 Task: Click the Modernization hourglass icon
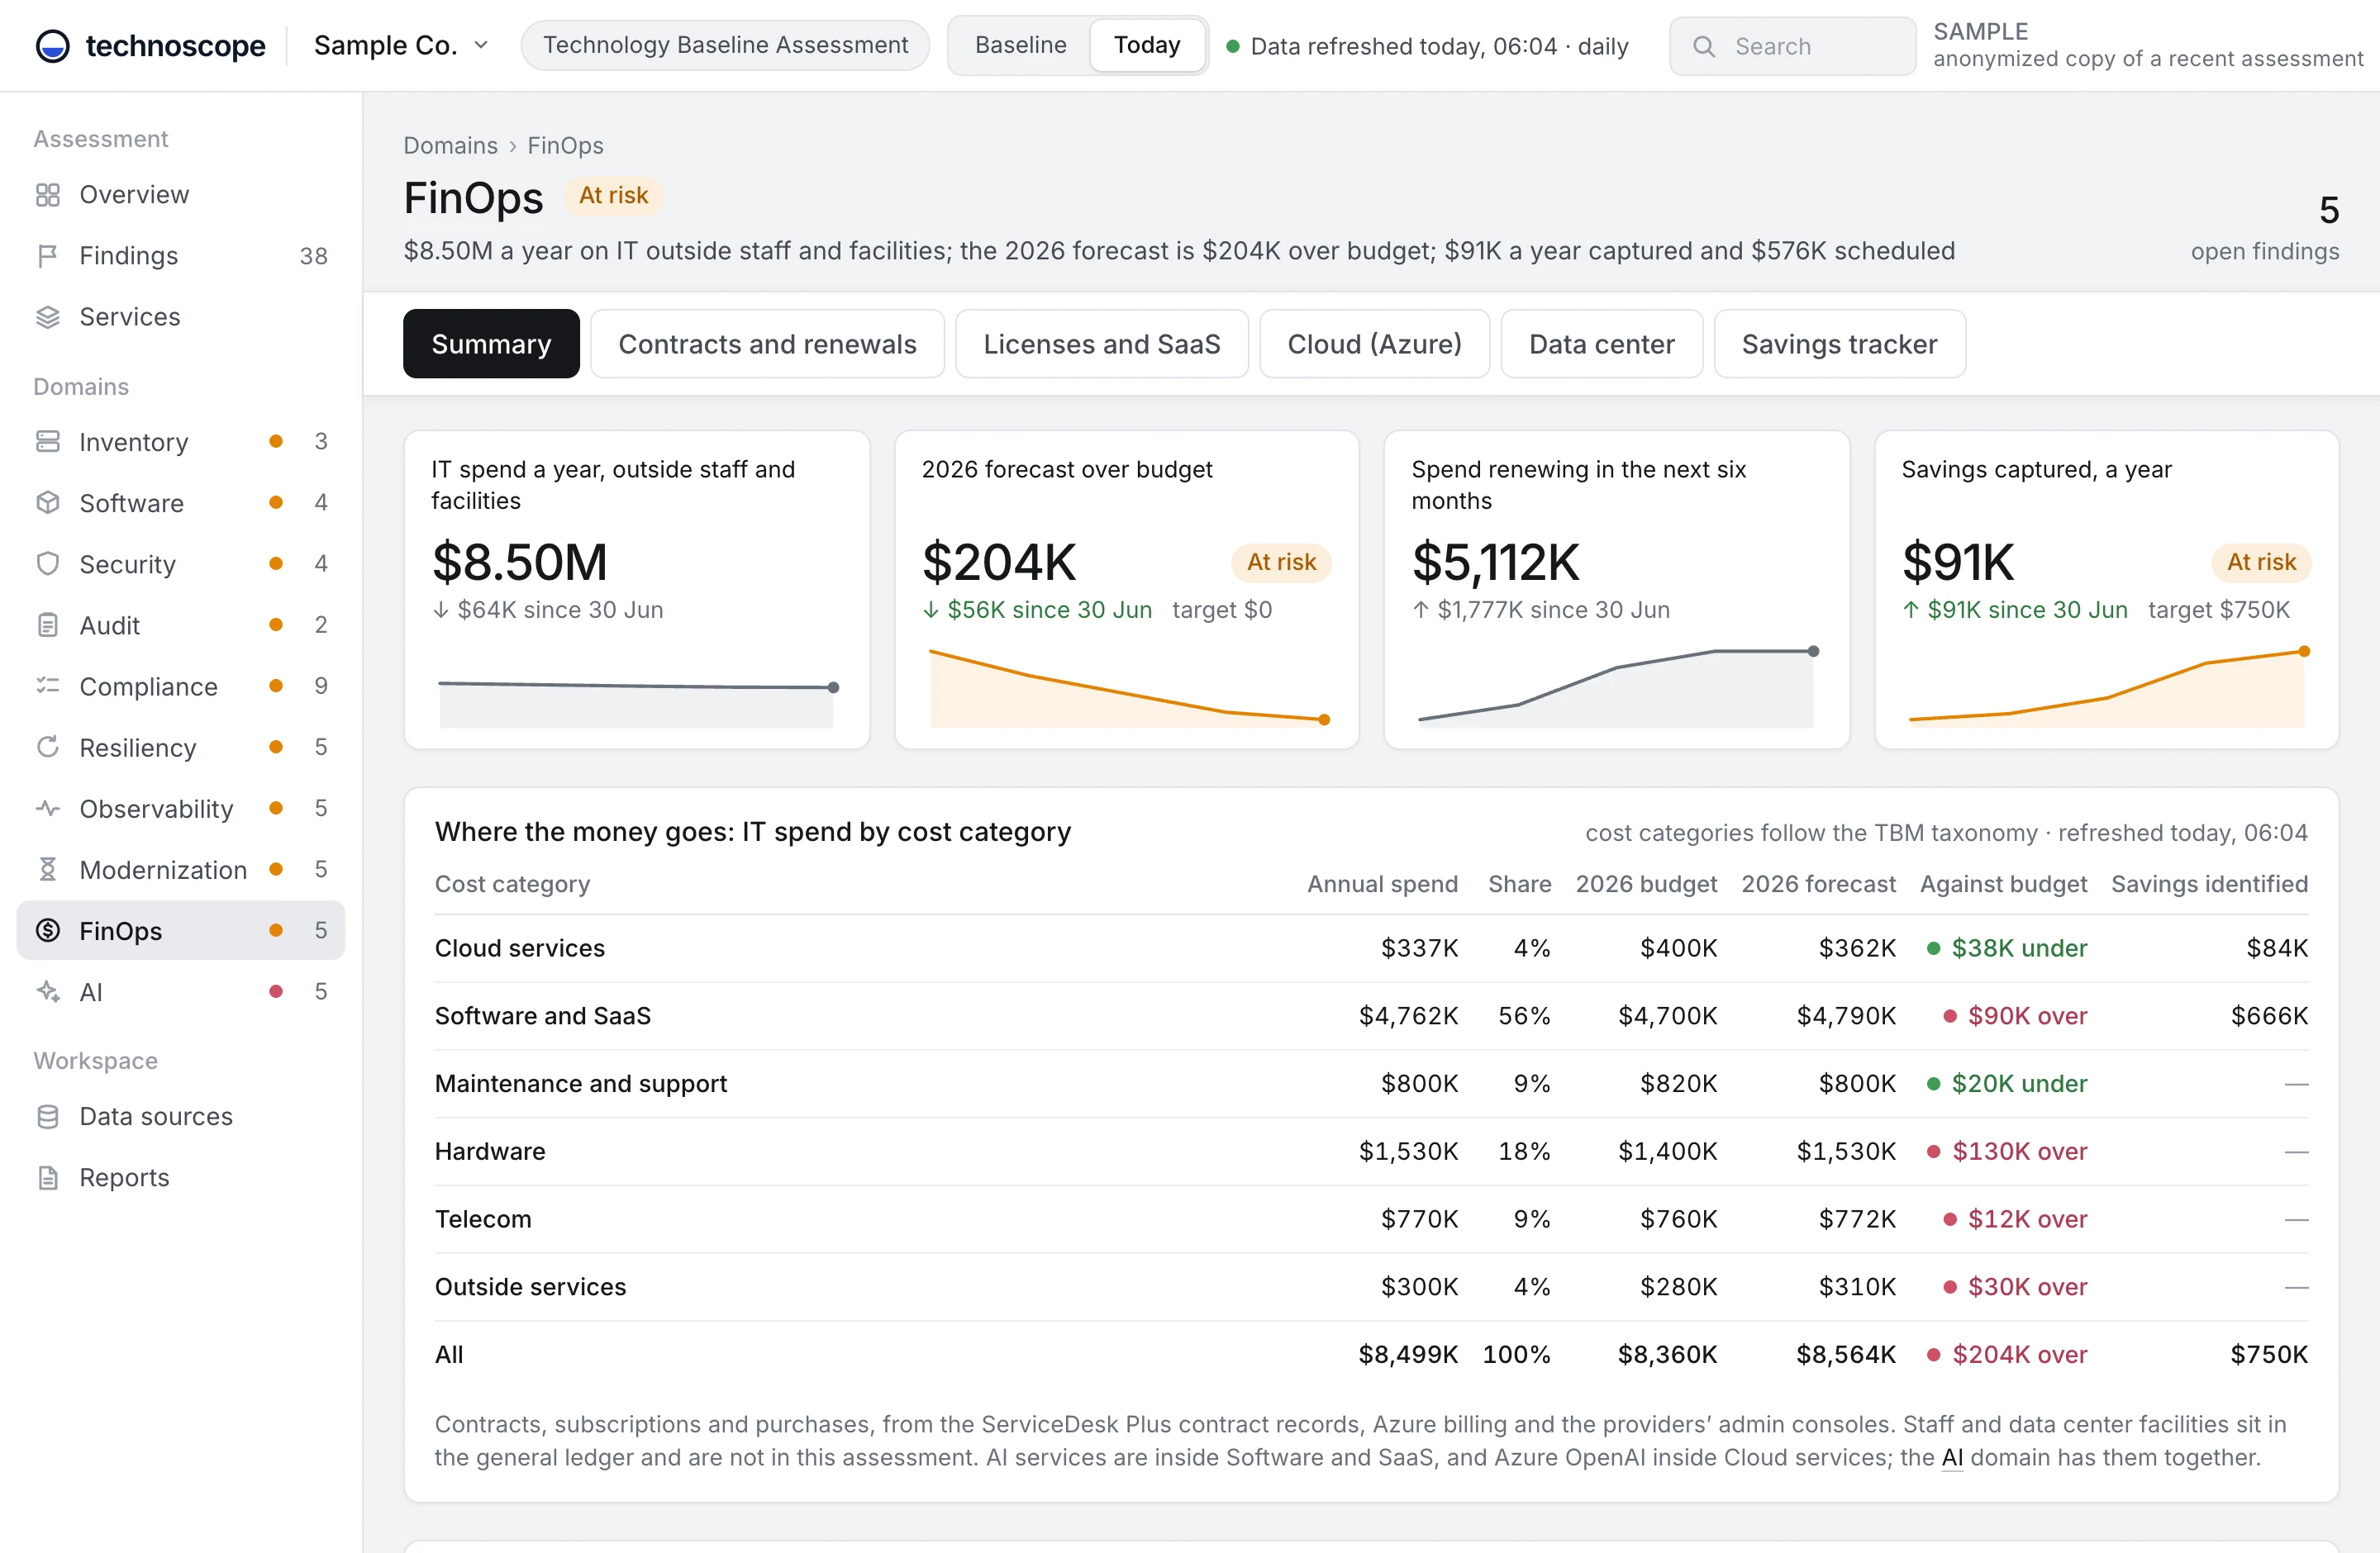(x=48, y=870)
